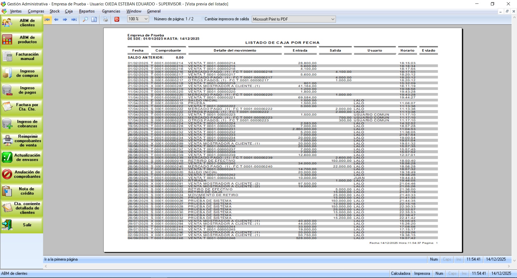Click Calculadora in the status bar
Image resolution: width=517 pixels, height=278 pixels.
click(x=400, y=273)
